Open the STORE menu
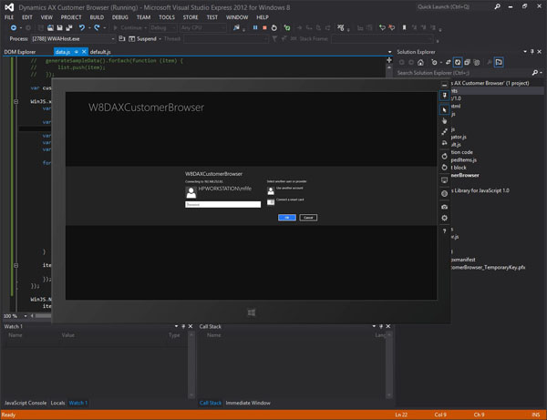 coord(191,17)
